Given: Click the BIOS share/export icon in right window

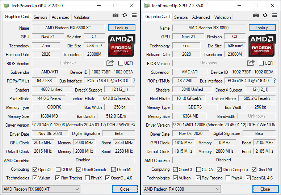Looking at the screenshot, I should 251,63.
